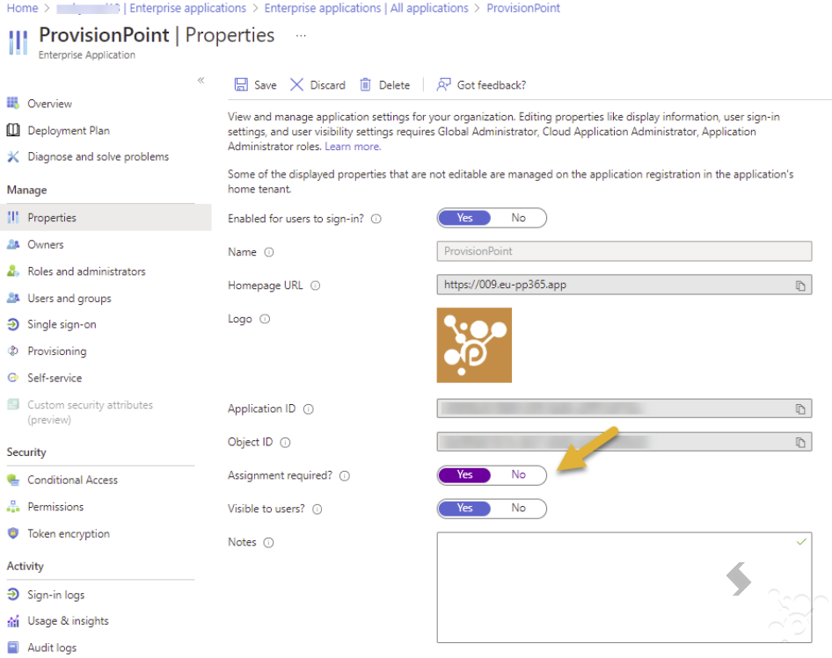Click the Save disk icon
Viewport: 832px width, 658px height.
[241, 84]
